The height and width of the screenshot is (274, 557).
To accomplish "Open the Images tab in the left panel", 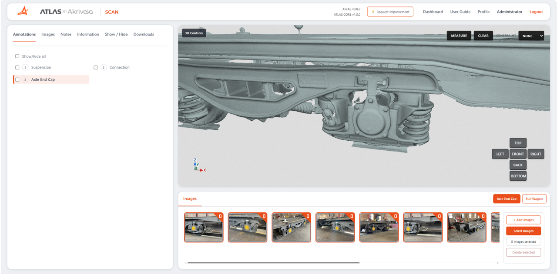I will 48,34.
